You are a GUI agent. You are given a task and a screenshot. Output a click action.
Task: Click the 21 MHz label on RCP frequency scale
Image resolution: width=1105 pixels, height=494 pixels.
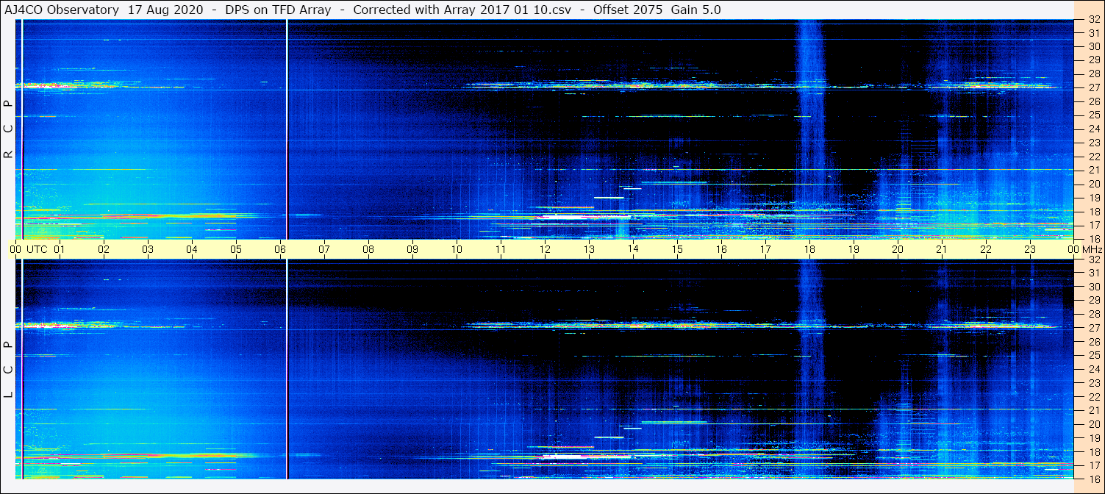tap(1093, 170)
